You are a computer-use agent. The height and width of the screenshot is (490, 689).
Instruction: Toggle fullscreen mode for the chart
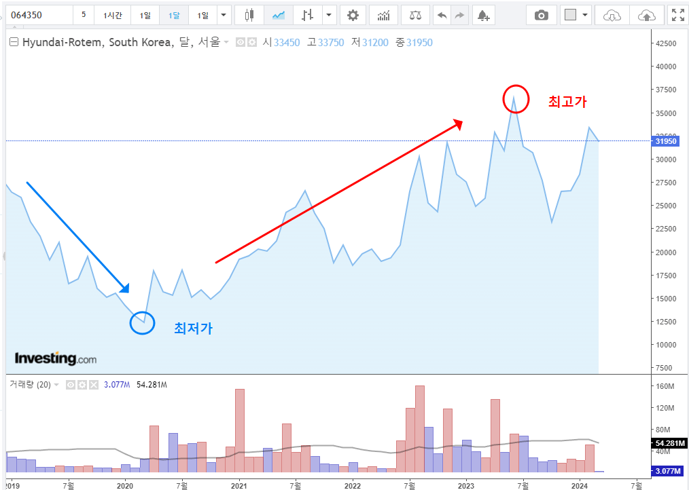point(677,14)
